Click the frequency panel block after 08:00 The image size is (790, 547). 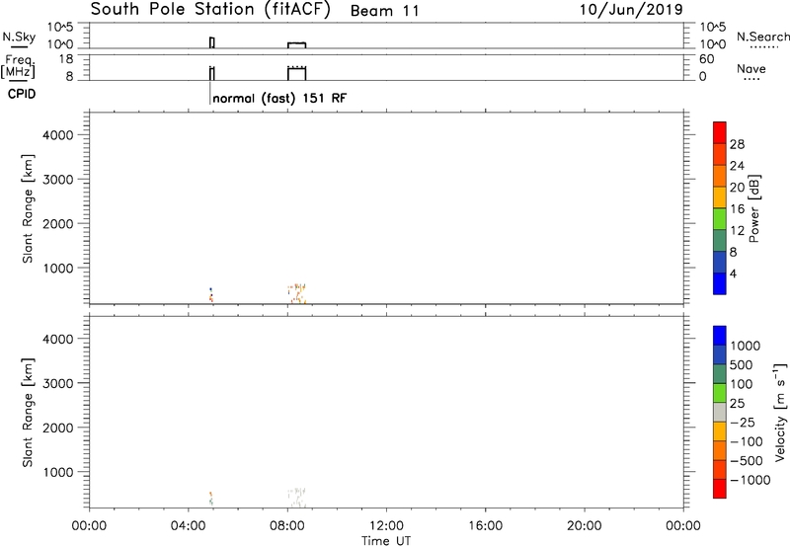(x=297, y=73)
